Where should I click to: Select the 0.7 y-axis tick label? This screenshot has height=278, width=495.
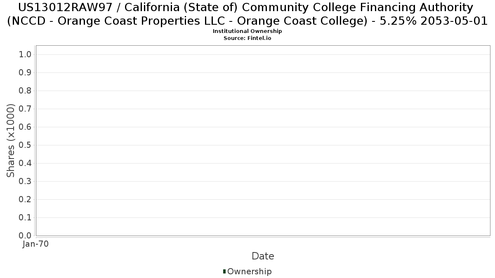tap(25, 109)
